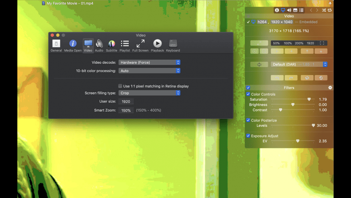Disable the Color Controls filter
351x198 pixels.
(x=248, y=94)
